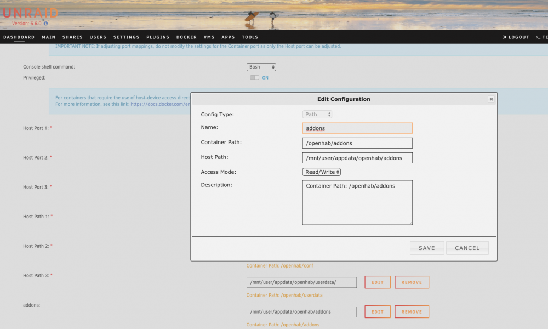Viewport: 548px width, 329px height.
Task: Cancel the Edit Configuration dialog
Action: click(x=467, y=248)
